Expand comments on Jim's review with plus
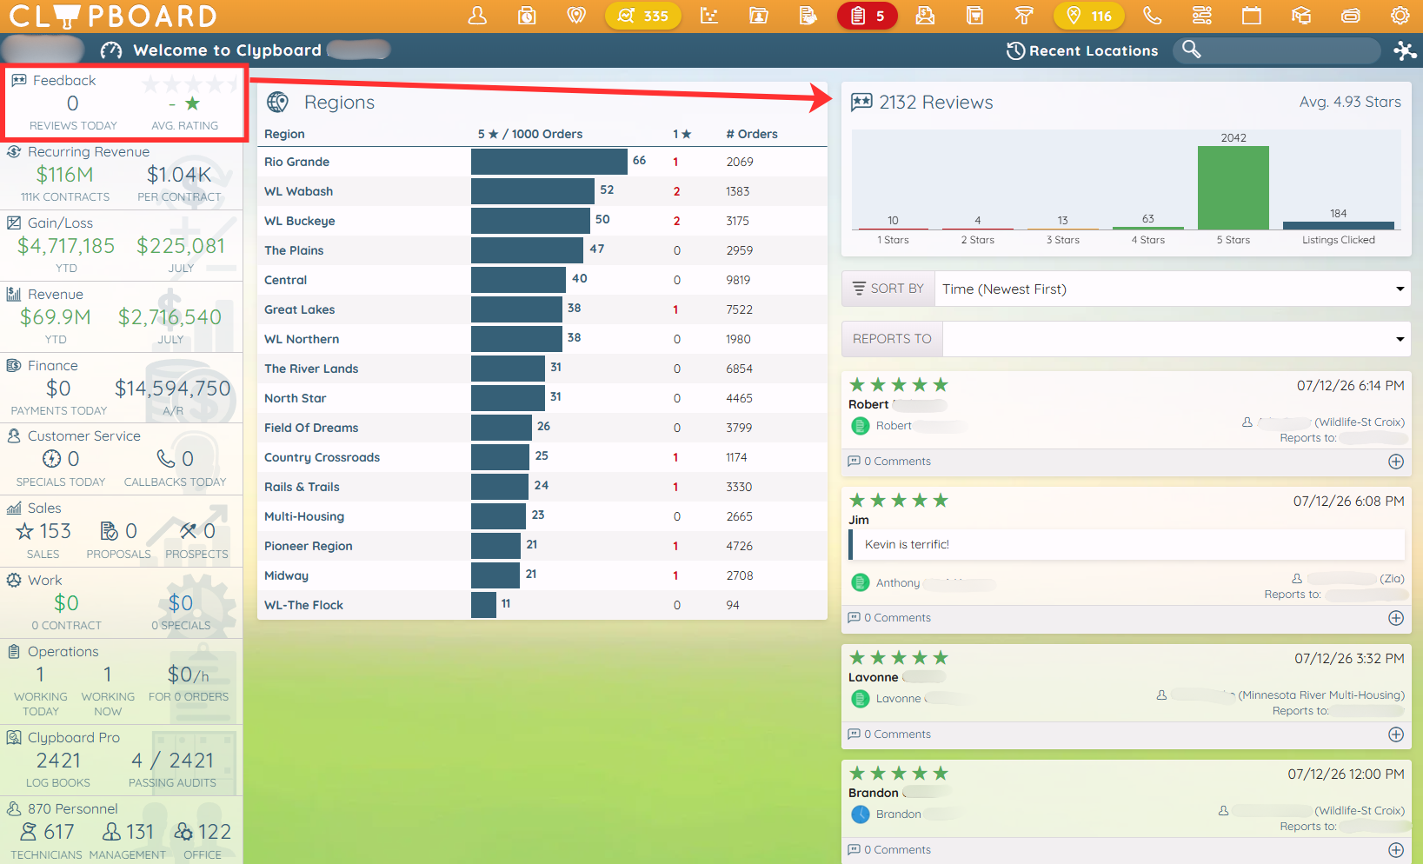 click(x=1396, y=618)
